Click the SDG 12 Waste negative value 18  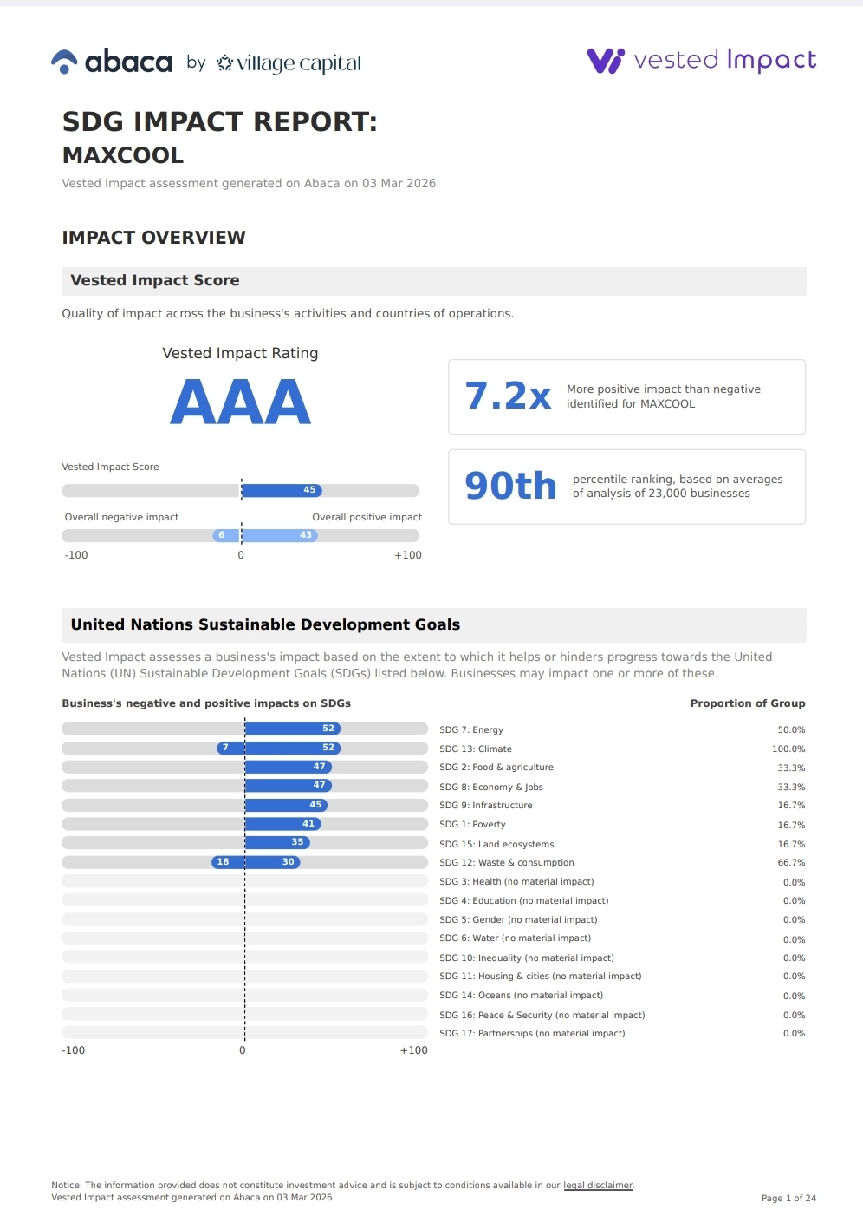click(x=223, y=862)
